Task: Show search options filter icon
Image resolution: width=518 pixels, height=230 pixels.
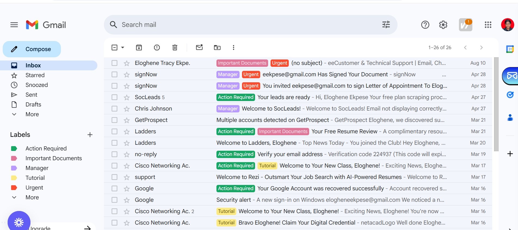Action: point(386,25)
